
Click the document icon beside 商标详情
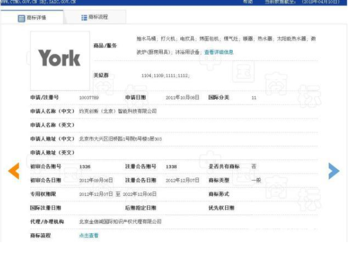[x=21, y=18]
